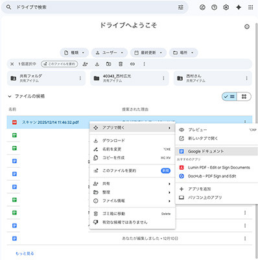Click the 提案された理由 column header
This screenshot has height=260, width=258.
tap(135, 109)
